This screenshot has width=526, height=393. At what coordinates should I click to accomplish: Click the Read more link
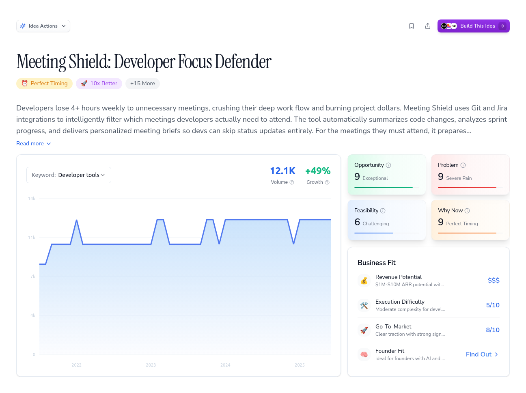34,144
